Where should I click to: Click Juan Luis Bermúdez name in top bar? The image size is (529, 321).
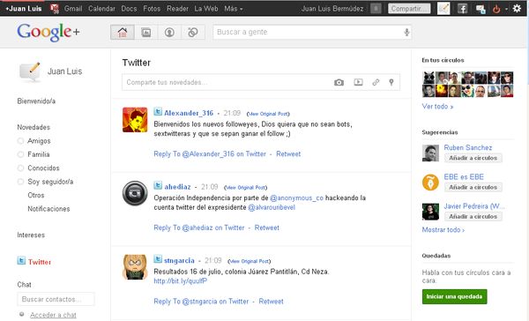(x=332, y=9)
